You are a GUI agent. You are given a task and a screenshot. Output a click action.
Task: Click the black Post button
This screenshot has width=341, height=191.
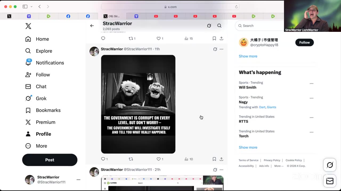point(50,160)
